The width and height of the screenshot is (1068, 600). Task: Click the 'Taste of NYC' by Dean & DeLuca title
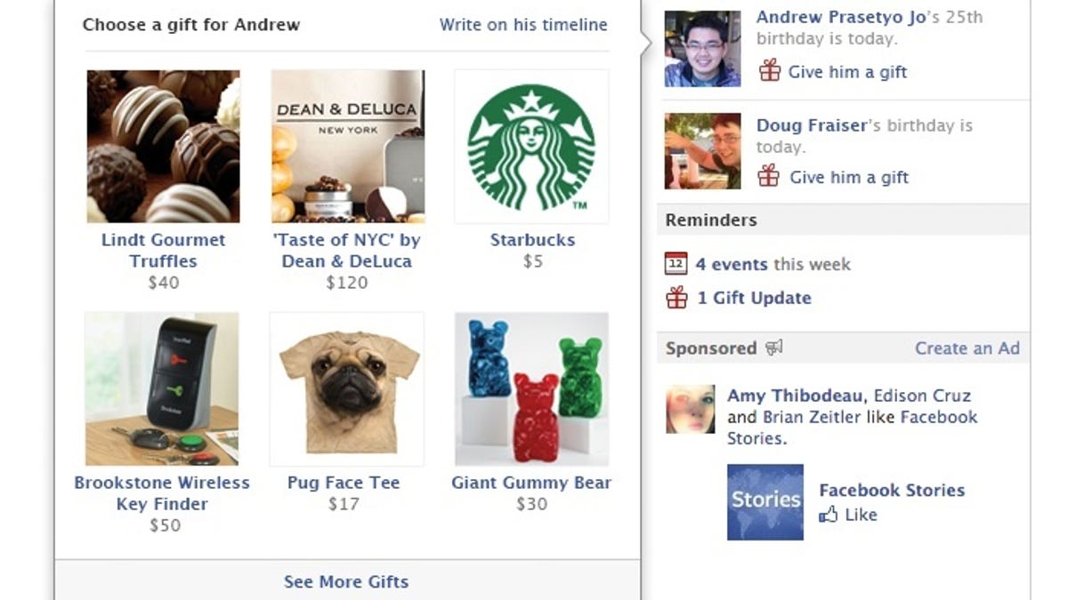347,251
